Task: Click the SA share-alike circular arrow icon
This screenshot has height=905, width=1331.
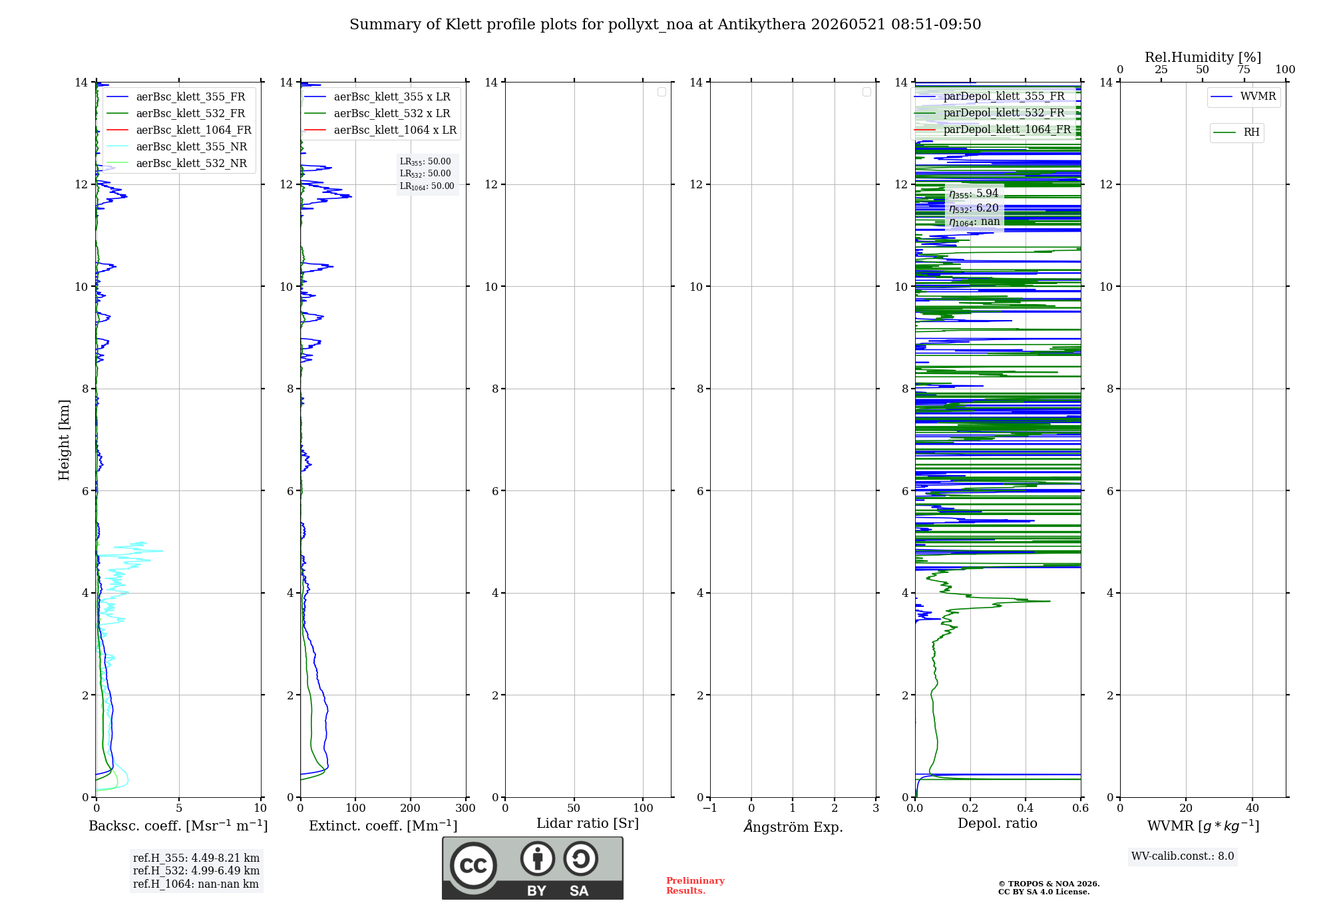Action: pyautogui.click(x=580, y=858)
